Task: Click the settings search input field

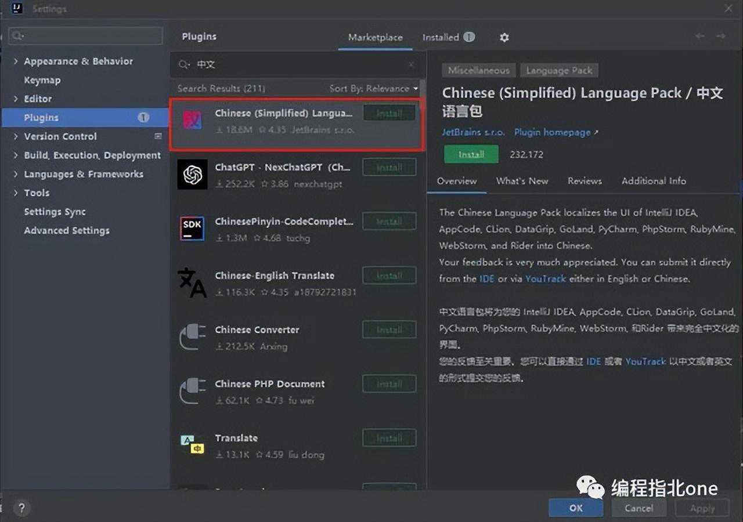Action: pyautogui.click(x=86, y=36)
